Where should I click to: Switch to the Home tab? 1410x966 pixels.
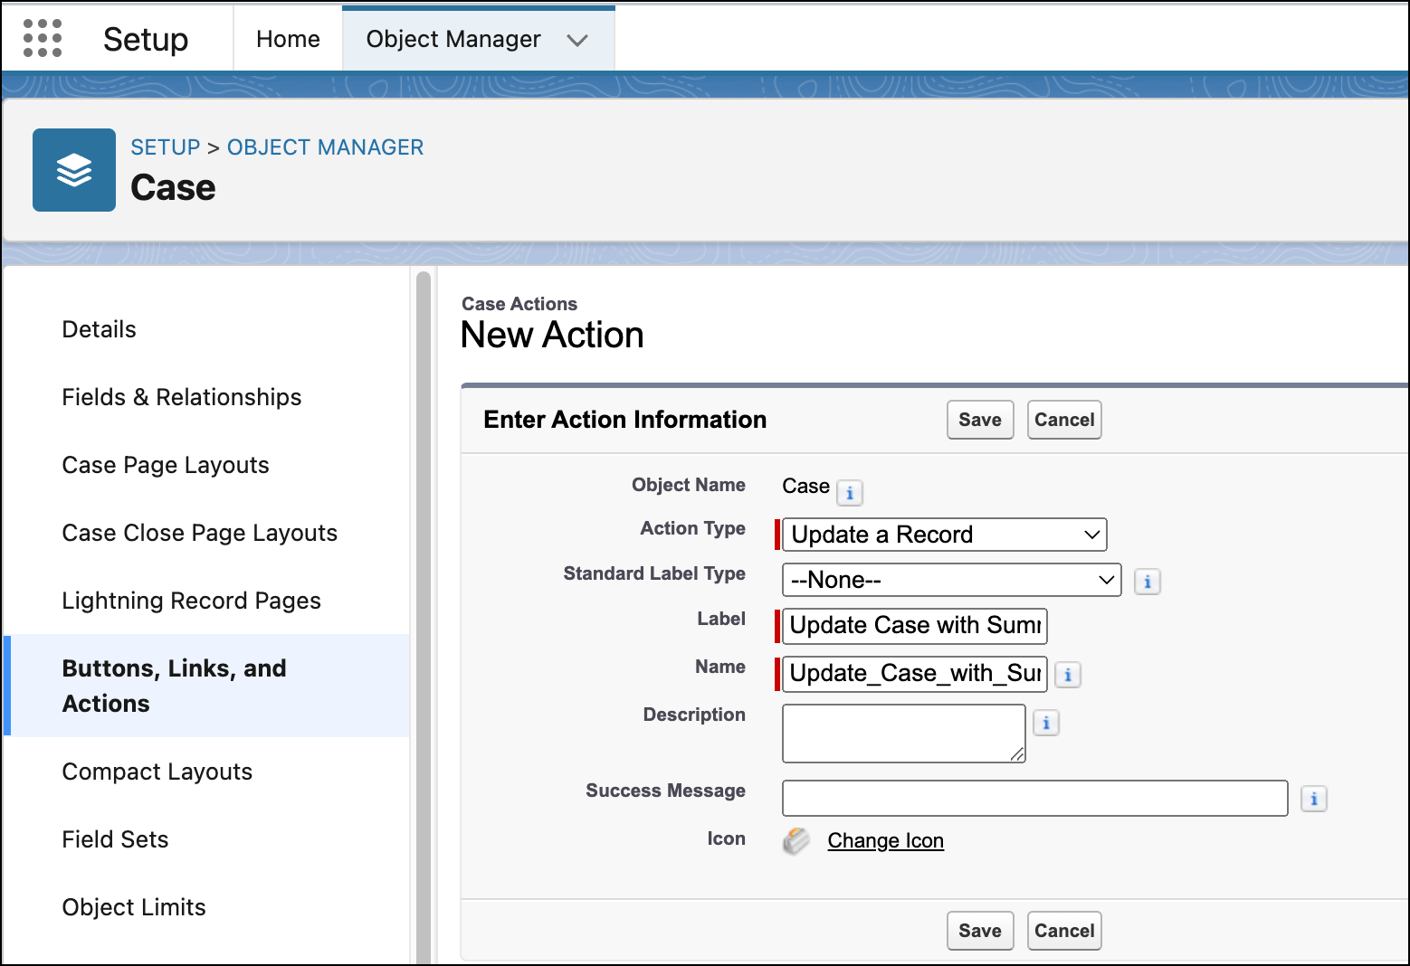point(287,39)
